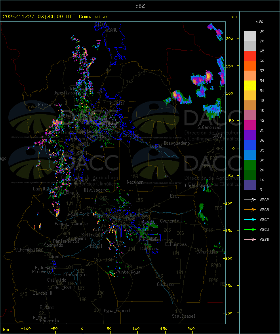Click the E_Manz map label
This screenshot has width=280, height=334.
(47, 307)
